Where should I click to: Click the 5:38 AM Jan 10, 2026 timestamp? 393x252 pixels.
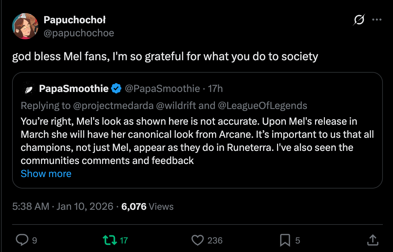click(63, 207)
